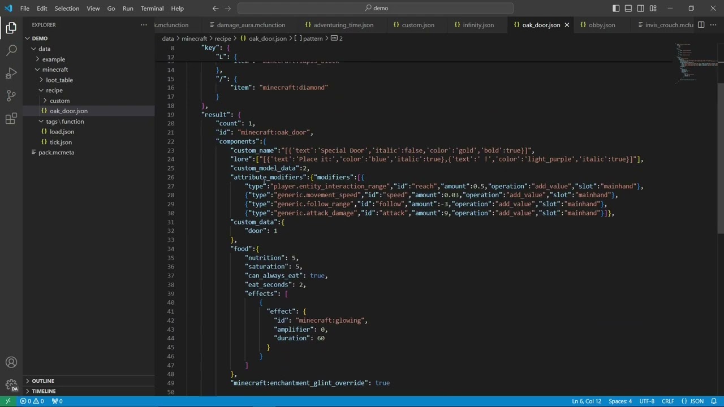Close the oak_door.json tab

pyautogui.click(x=567, y=25)
